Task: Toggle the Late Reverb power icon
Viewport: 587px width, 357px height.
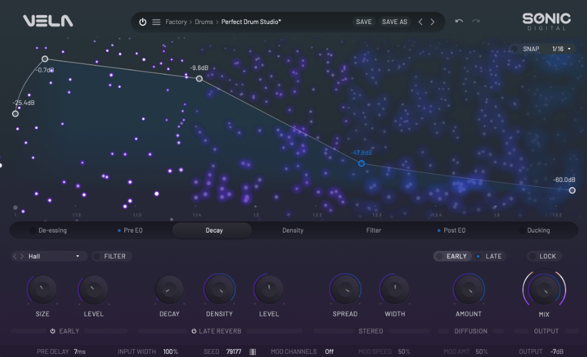Action: click(194, 331)
